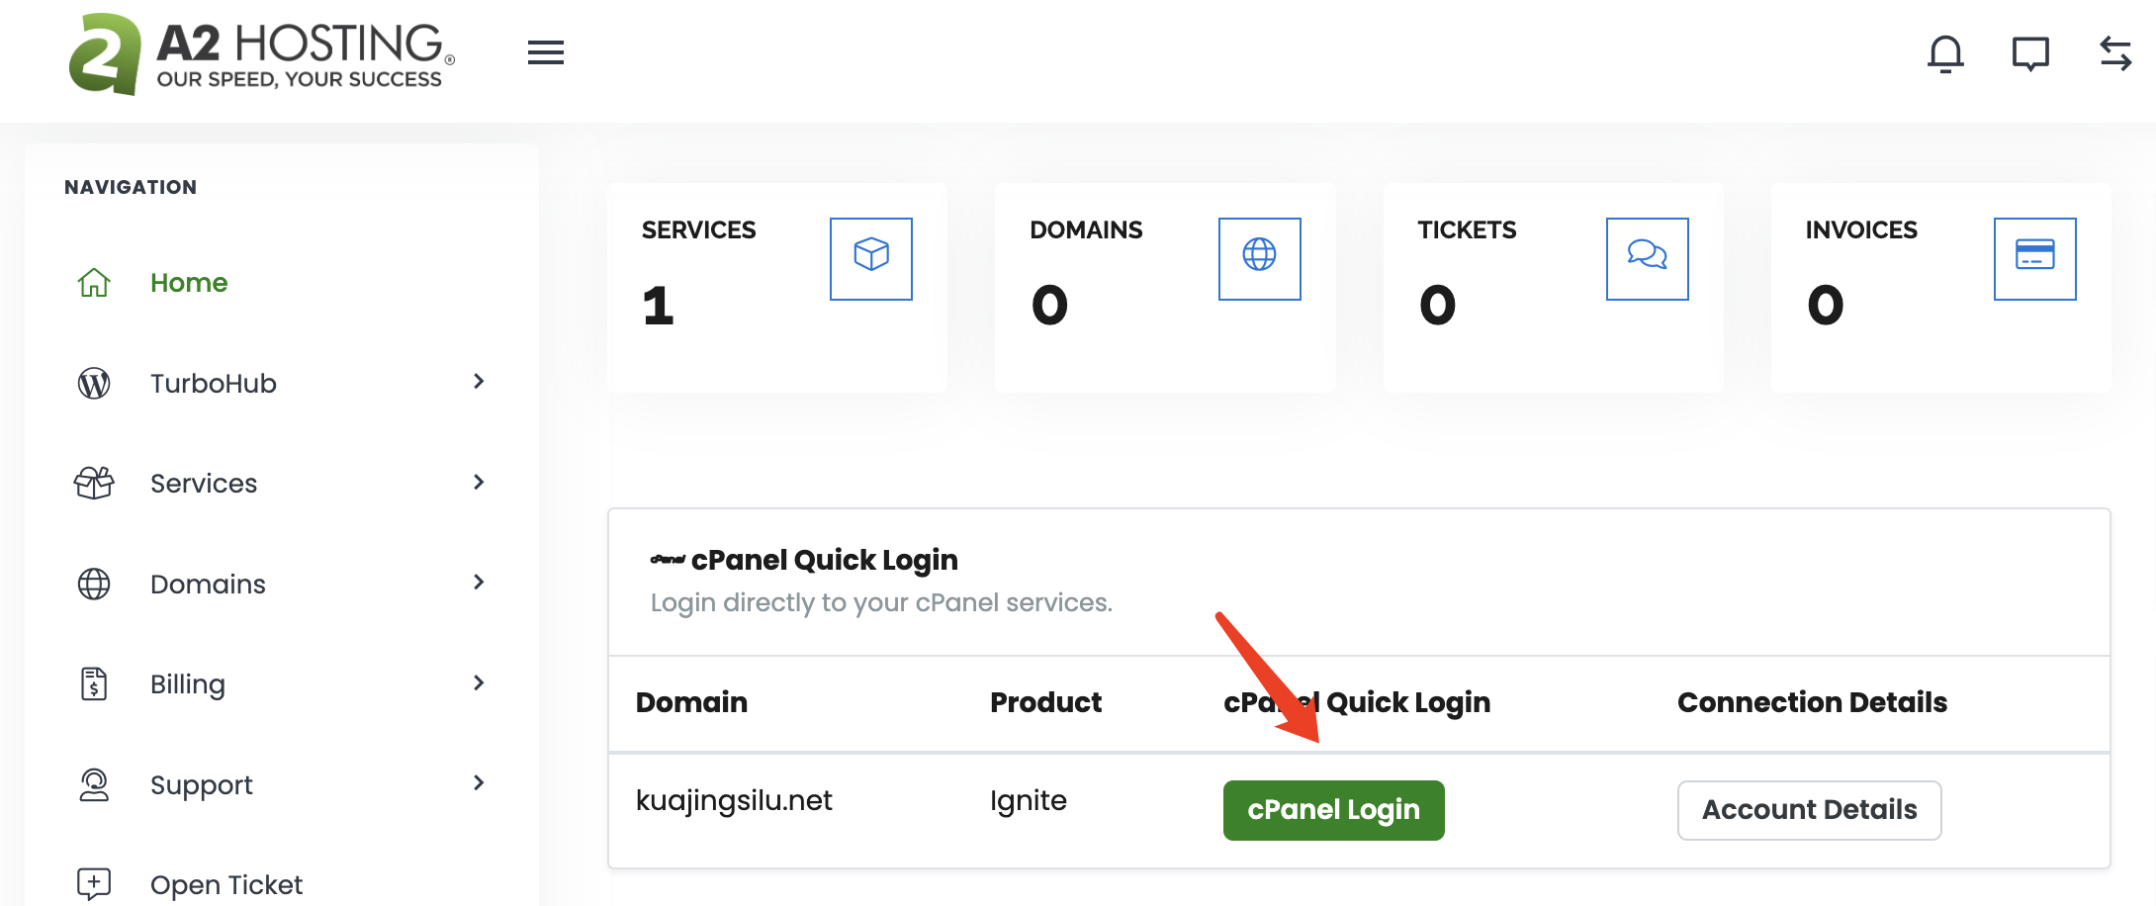Viewport: 2156px width, 906px height.
Task: Click the Support headset icon
Action: pos(94,784)
